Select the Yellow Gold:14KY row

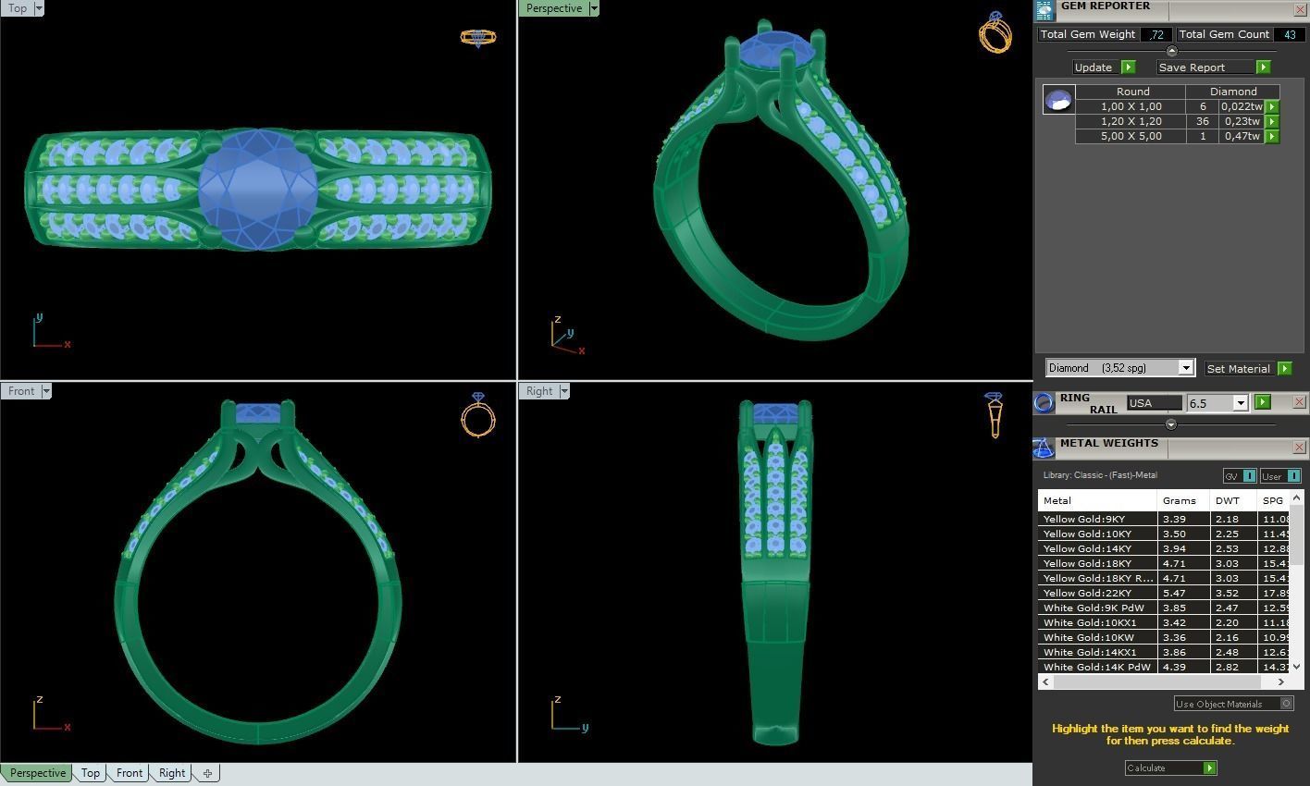[1163, 548]
